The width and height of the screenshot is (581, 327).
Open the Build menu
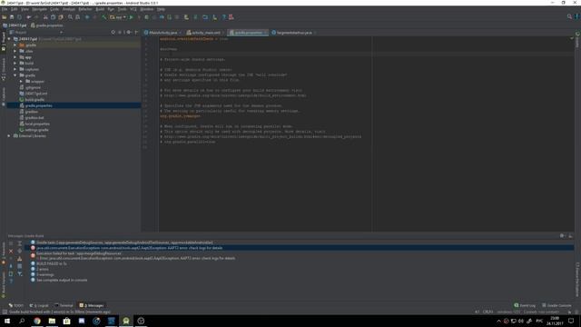coord(100,9)
